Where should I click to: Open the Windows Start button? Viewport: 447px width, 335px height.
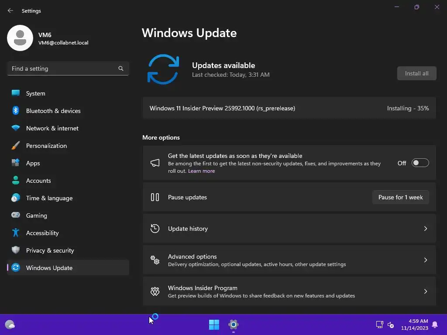tap(214, 325)
